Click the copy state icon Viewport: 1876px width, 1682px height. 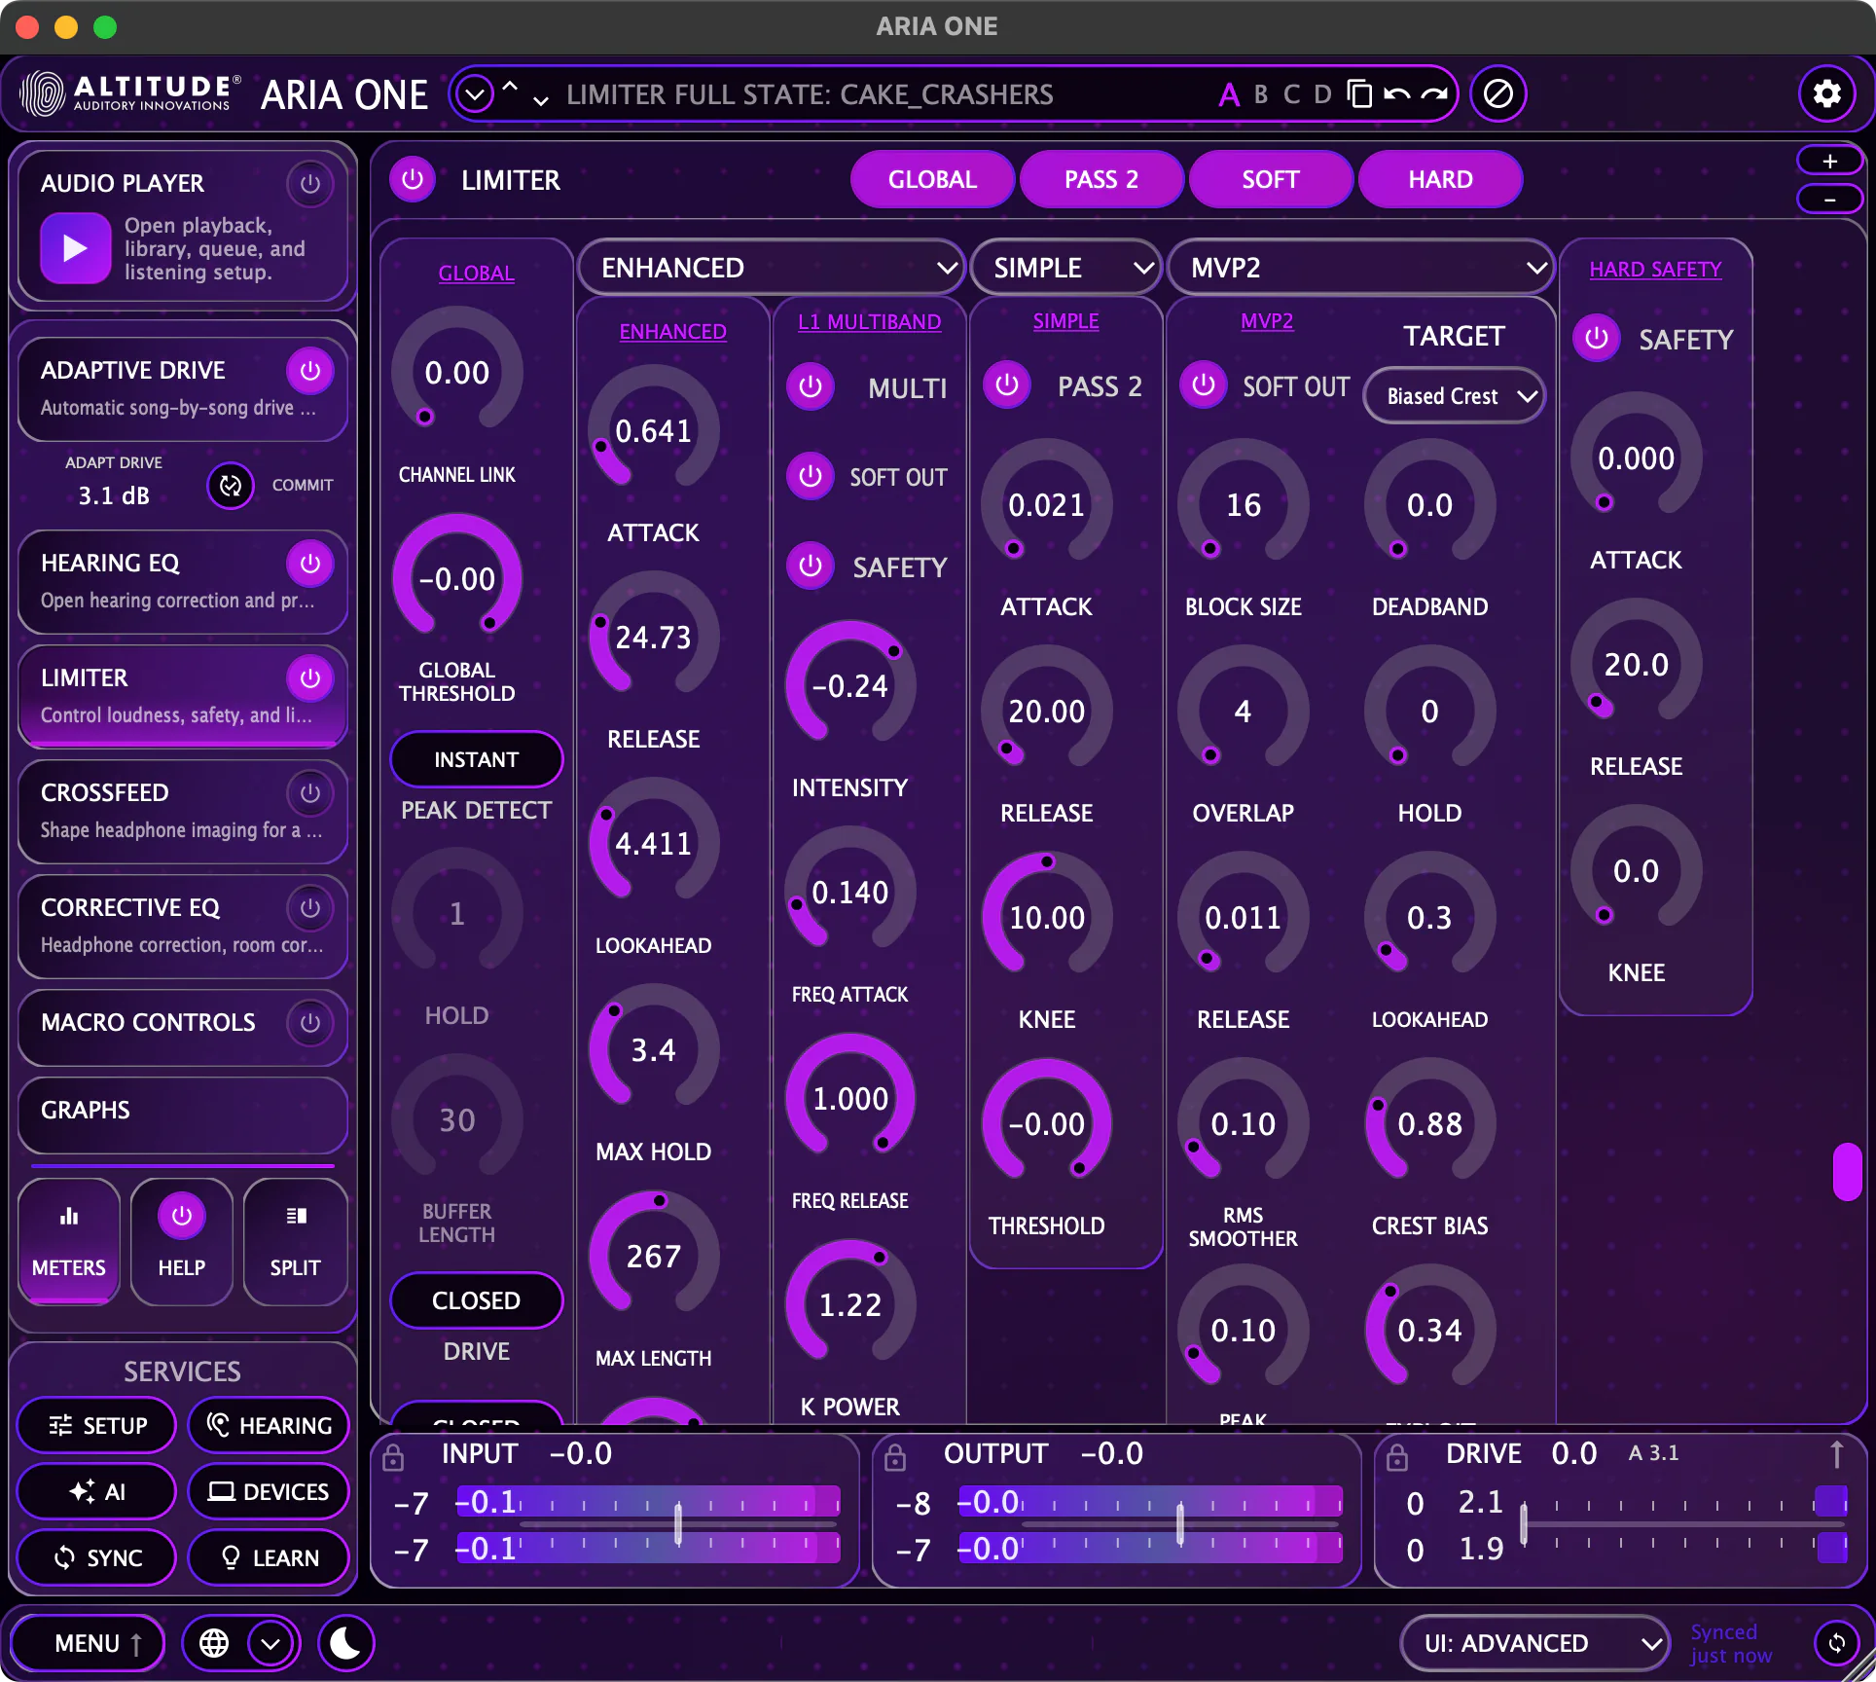pos(1359,94)
